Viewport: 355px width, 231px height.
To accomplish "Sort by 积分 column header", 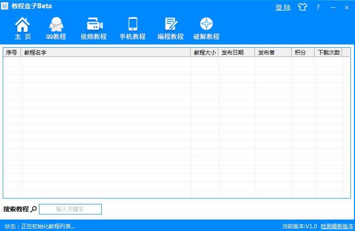I will 303,53.
